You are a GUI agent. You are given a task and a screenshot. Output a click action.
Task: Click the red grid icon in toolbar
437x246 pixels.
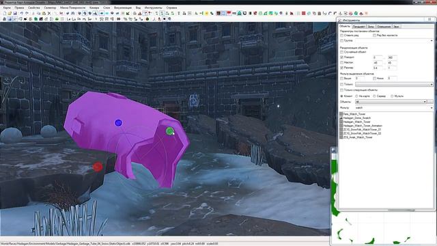[303, 13]
